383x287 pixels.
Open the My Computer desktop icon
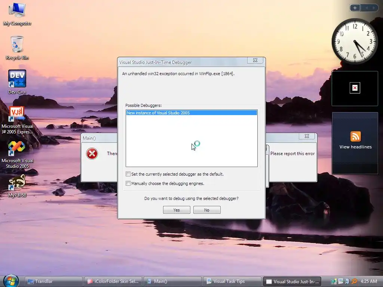click(17, 14)
